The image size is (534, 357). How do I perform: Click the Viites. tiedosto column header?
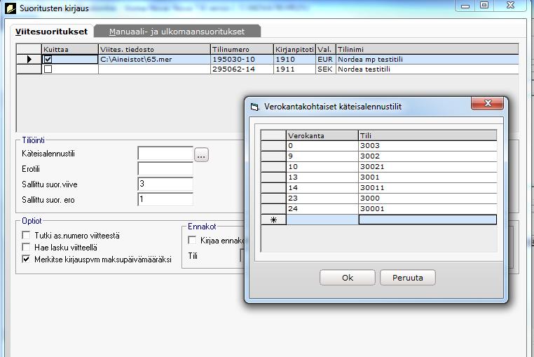click(154, 49)
